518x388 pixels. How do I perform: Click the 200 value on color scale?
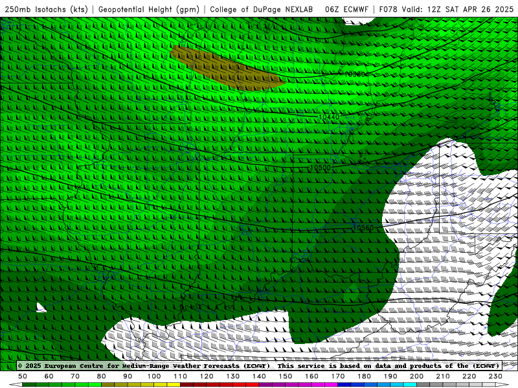click(x=416, y=376)
